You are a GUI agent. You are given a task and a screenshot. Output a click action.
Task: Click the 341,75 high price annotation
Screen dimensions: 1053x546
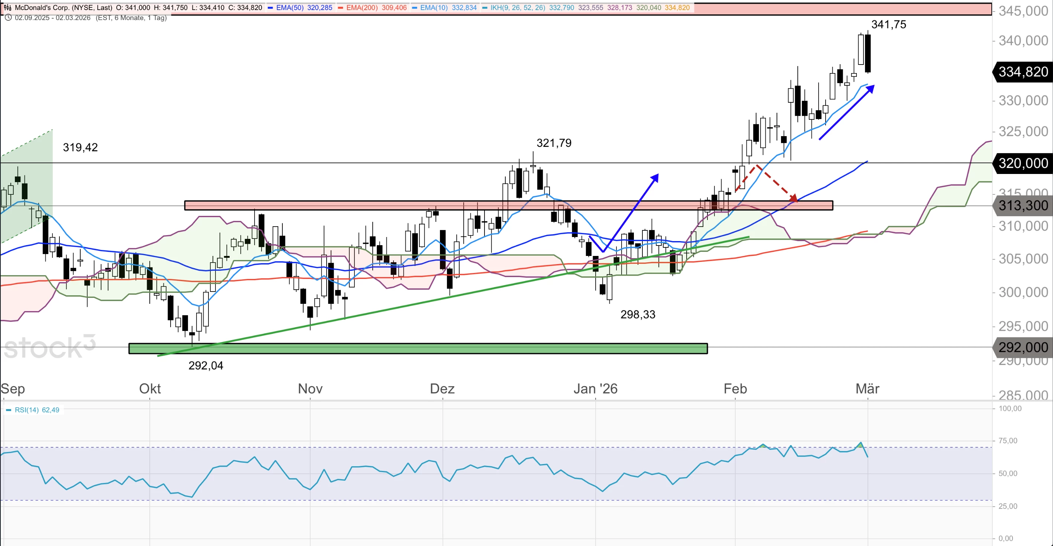(888, 24)
